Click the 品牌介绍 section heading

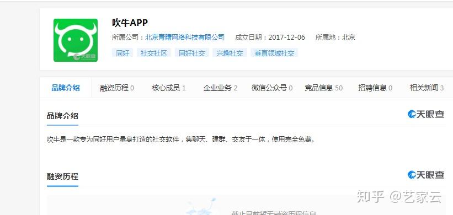point(62,116)
